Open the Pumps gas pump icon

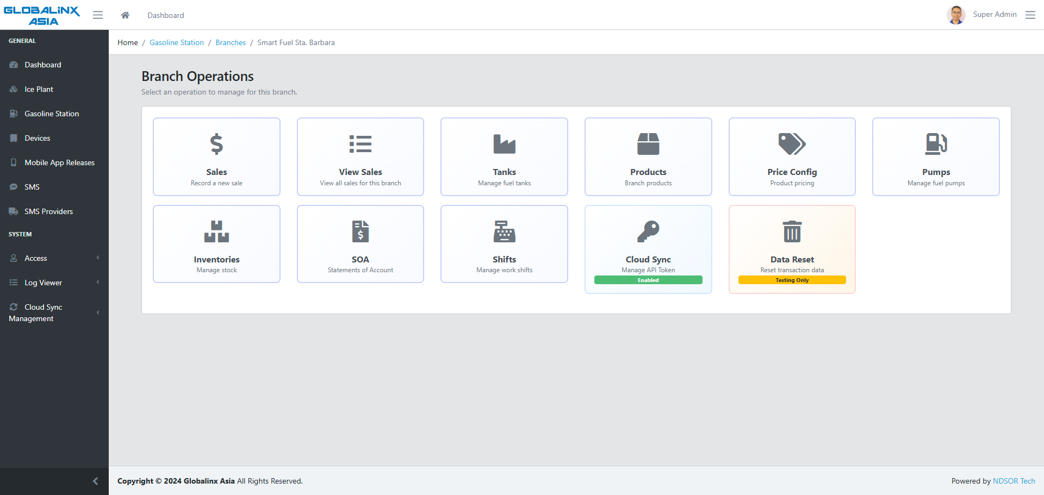pos(936,144)
